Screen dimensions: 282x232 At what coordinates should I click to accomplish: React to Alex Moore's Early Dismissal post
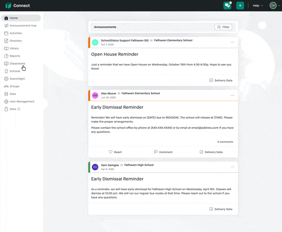tap(115, 152)
